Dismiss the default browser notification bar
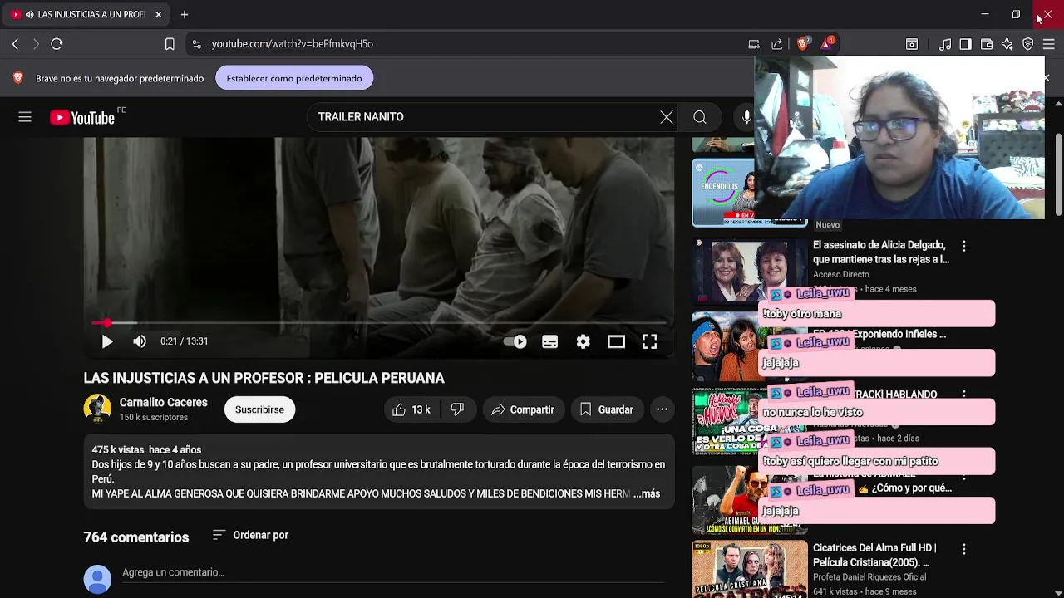Viewport: 1064px width, 598px height. click(1047, 78)
